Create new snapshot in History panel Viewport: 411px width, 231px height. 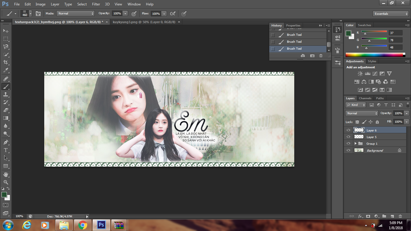[312, 56]
